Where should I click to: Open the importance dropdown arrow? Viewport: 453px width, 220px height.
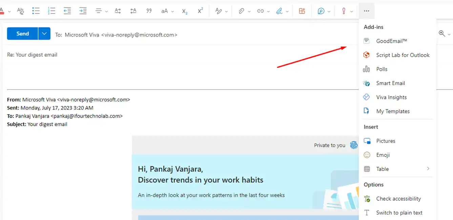(x=352, y=12)
